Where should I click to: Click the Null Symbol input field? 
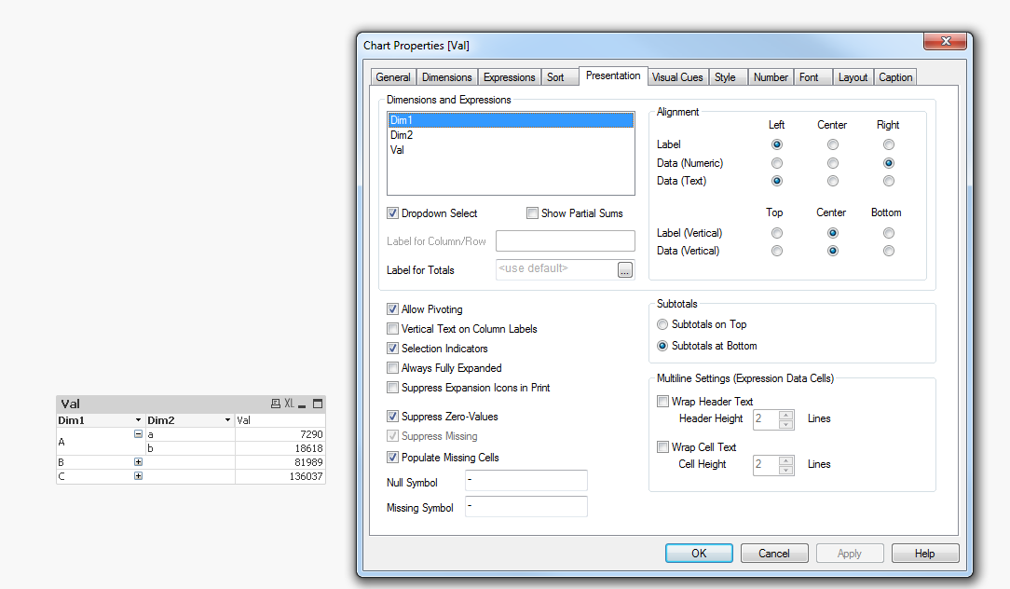coord(525,481)
